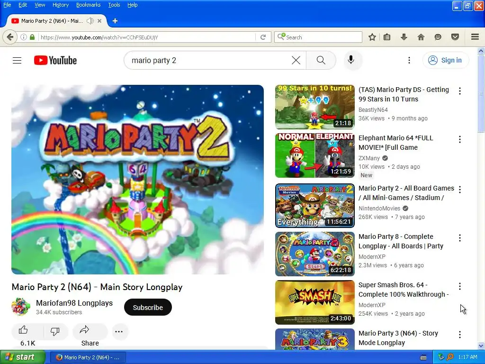This screenshot has width=485, height=364.
Task: Reload the current page
Action: pos(263,37)
